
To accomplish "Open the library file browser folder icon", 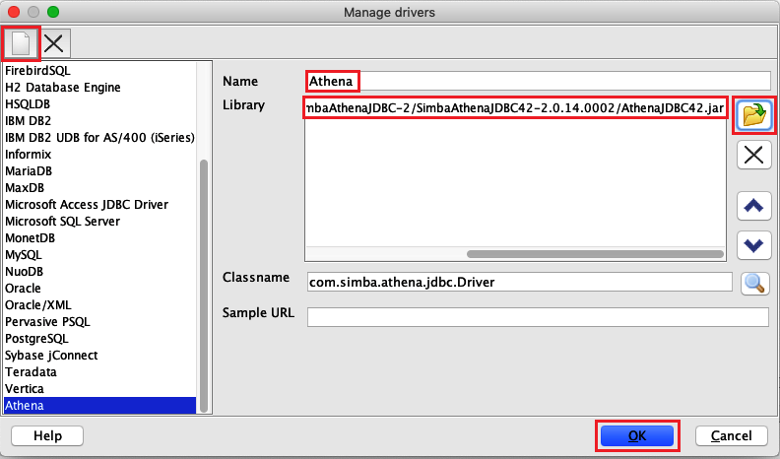I will click(x=754, y=116).
